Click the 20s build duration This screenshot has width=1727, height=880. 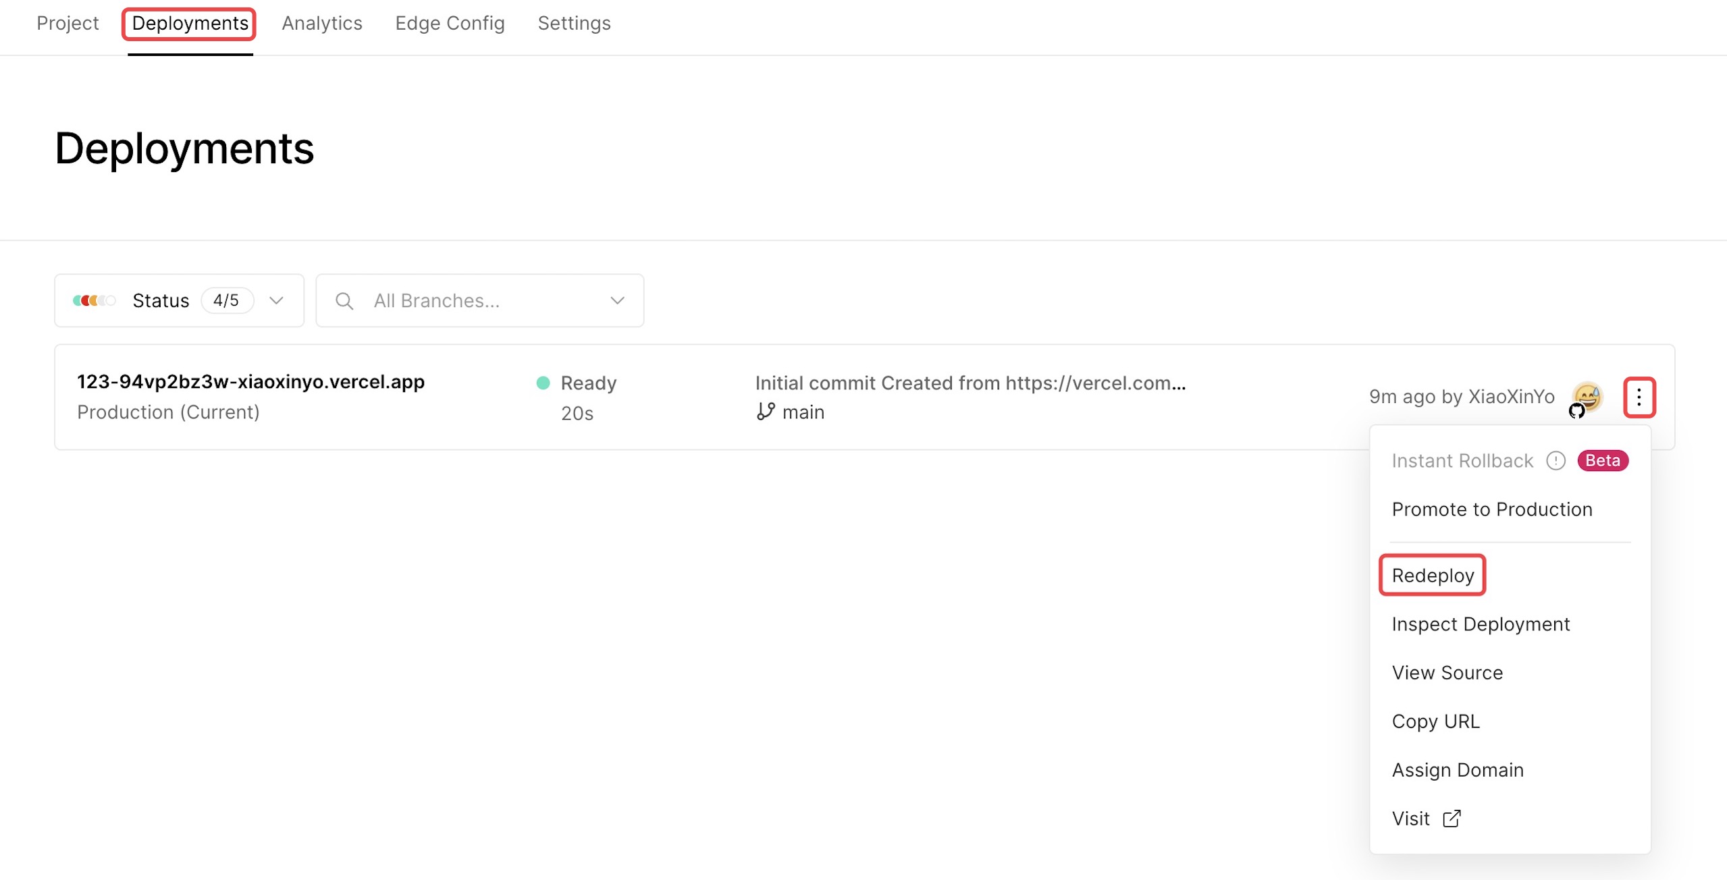coord(577,413)
